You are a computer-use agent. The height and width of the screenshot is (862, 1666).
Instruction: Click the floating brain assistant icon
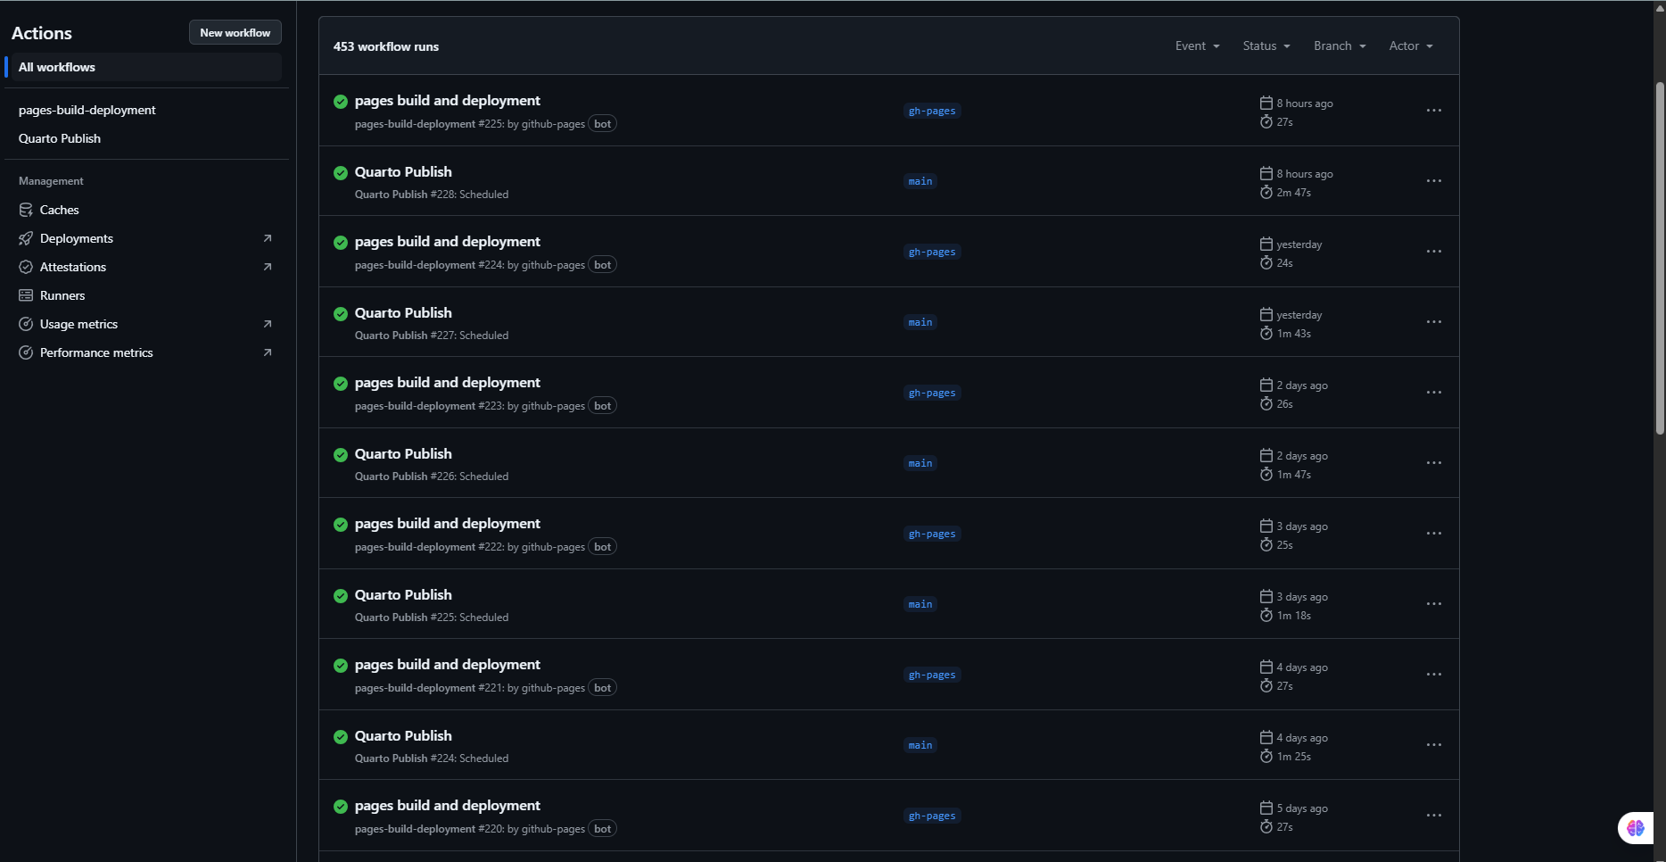(1635, 828)
